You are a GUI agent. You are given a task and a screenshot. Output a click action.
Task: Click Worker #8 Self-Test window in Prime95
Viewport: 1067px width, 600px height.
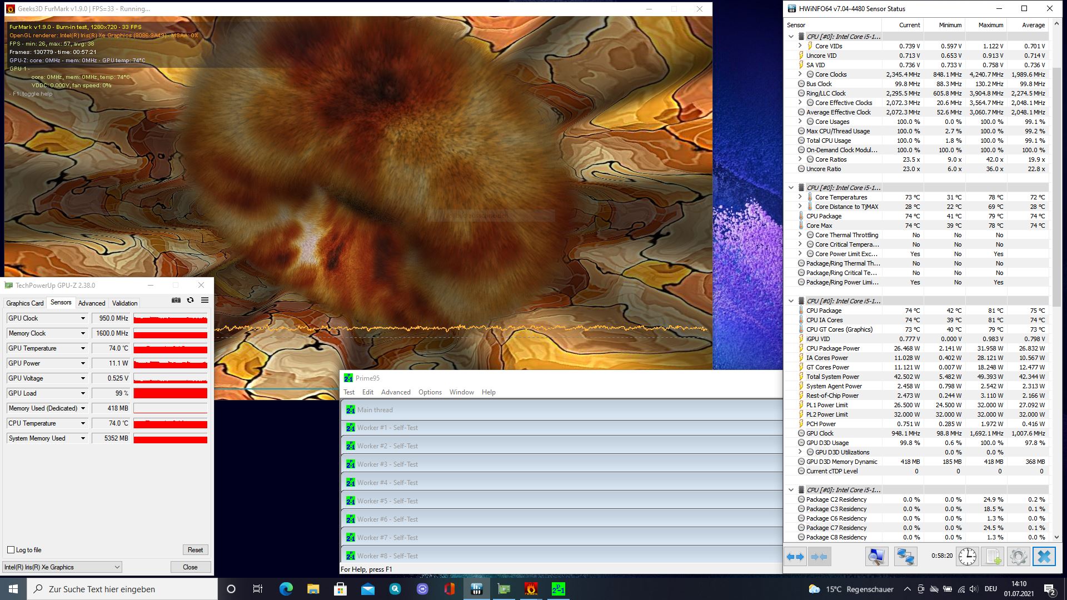[x=561, y=556]
